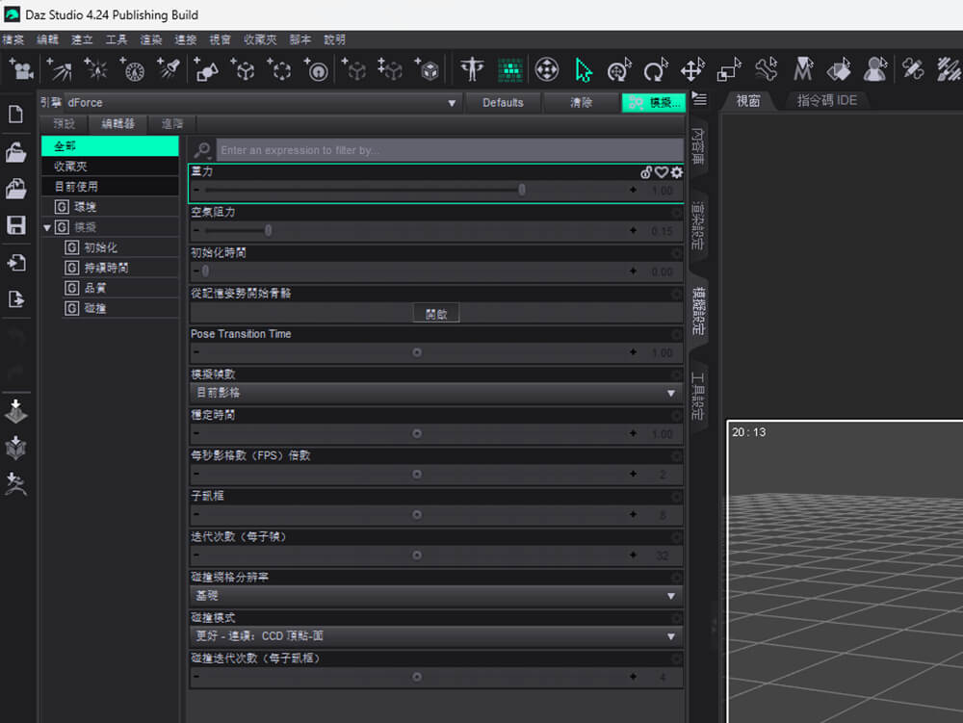Select the 碰撞 subgroup

click(x=119, y=308)
